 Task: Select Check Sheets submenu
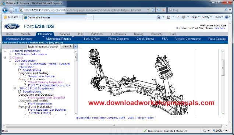pyautogui.click(x=145, y=39)
